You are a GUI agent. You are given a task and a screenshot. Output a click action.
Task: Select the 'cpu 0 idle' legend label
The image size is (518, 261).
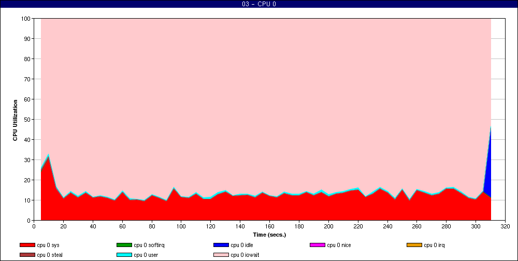click(x=242, y=245)
